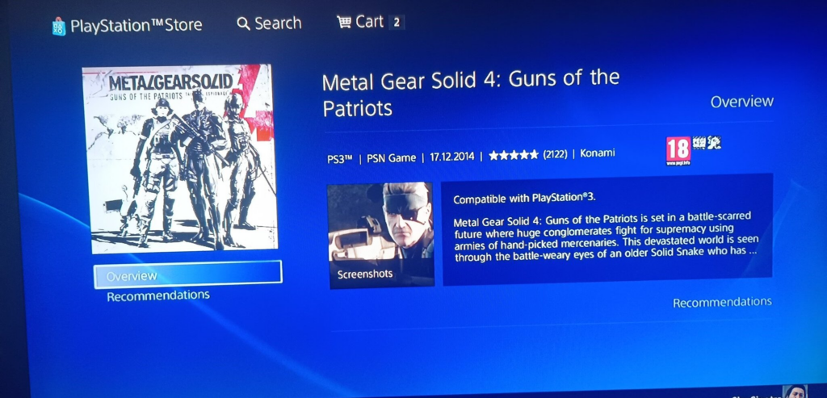Click the cart item count badge

coord(396,22)
